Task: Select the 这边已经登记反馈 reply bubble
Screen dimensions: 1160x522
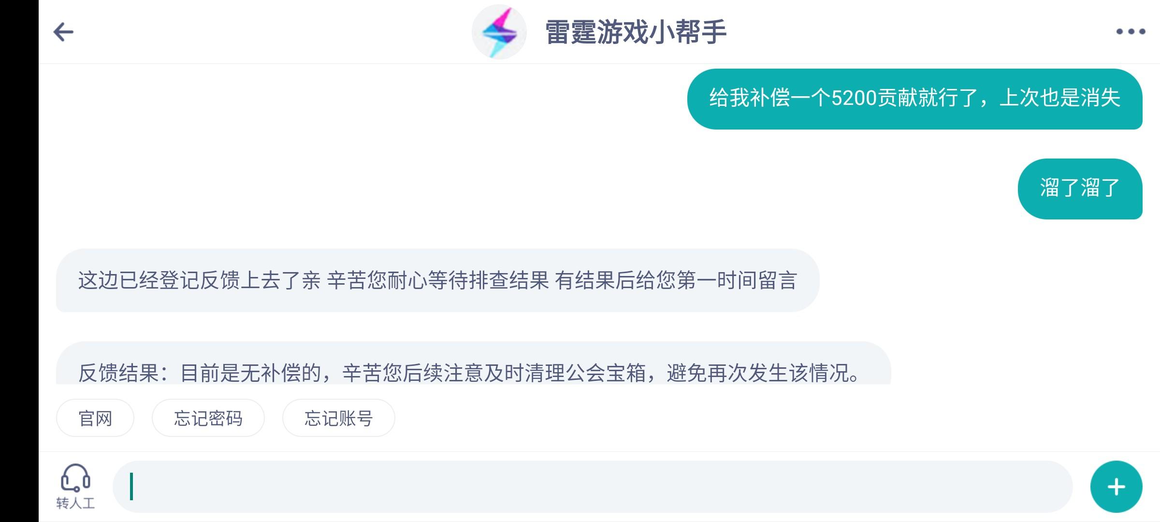Action: pyautogui.click(x=437, y=280)
